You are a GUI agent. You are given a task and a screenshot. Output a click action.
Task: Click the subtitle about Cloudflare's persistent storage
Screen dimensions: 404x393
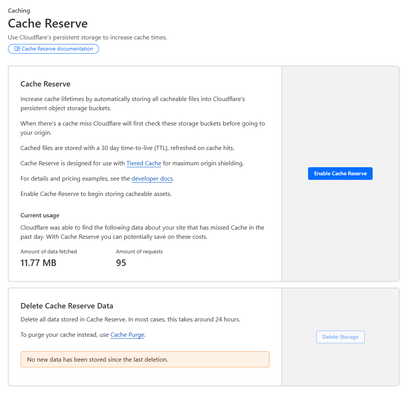(88, 38)
